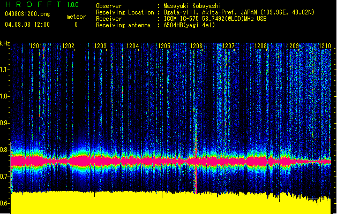Click the 1206 time marker
The image size is (337, 214).
tap(197, 46)
